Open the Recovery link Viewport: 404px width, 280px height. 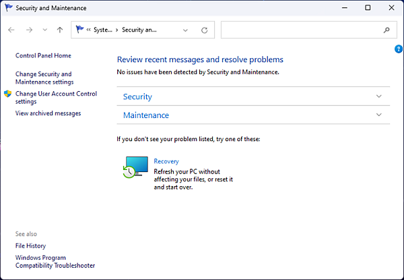166,161
